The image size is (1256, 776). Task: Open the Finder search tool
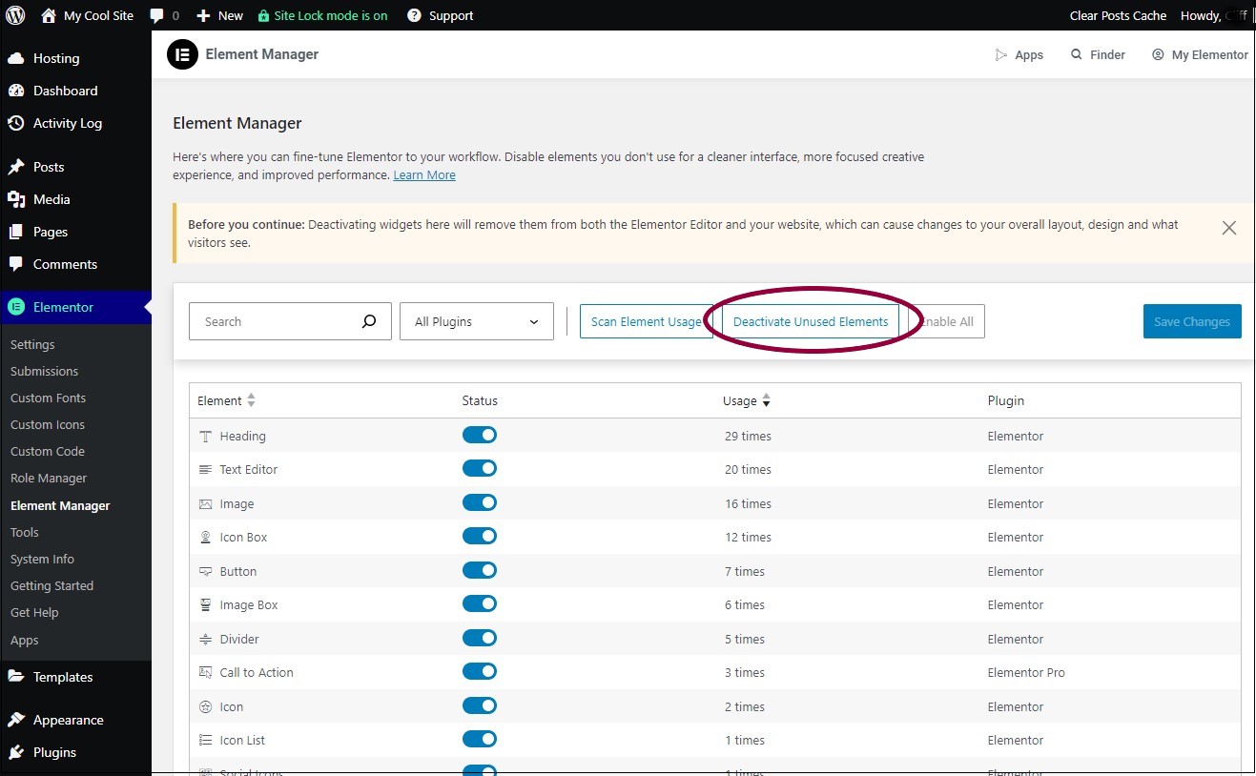click(1097, 54)
